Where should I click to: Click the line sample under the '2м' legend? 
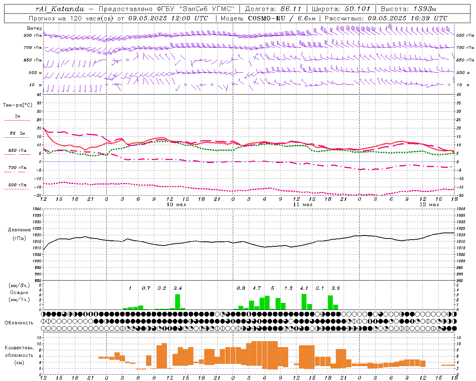[17, 121]
